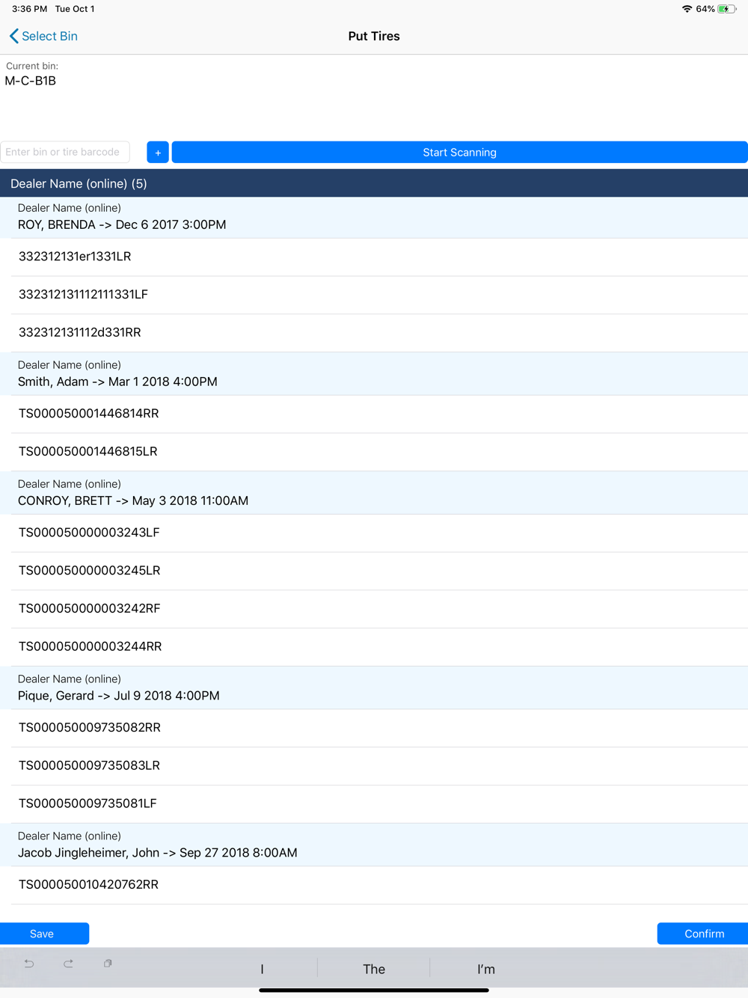Select tire TS000050000003244RR
This screenshot has width=748, height=998.
[x=374, y=646]
